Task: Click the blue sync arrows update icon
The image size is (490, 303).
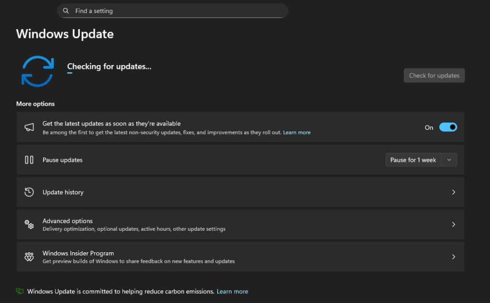Action: (x=37, y=71)
